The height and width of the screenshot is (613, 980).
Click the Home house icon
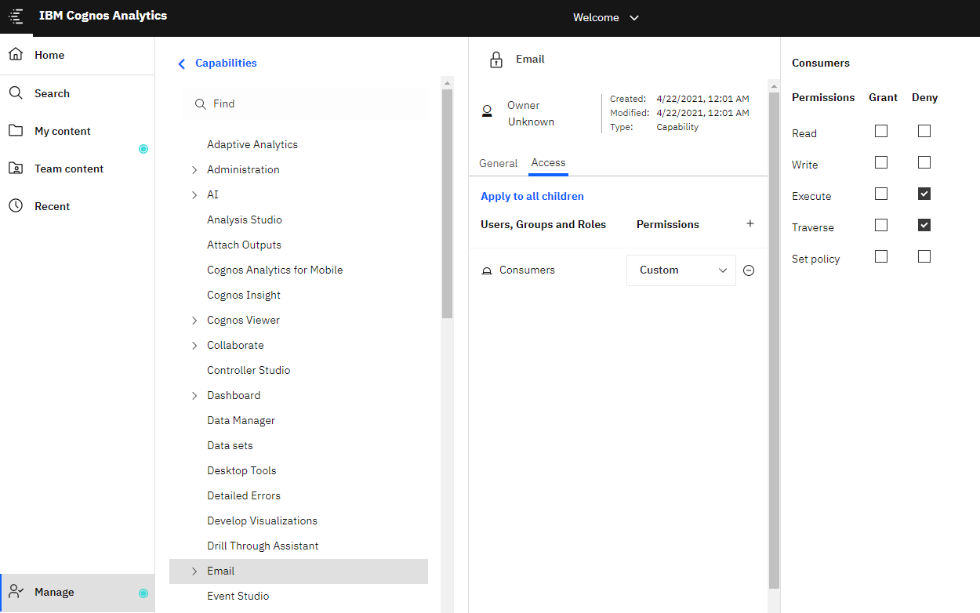pyautogui.click(x=16, y=55)
